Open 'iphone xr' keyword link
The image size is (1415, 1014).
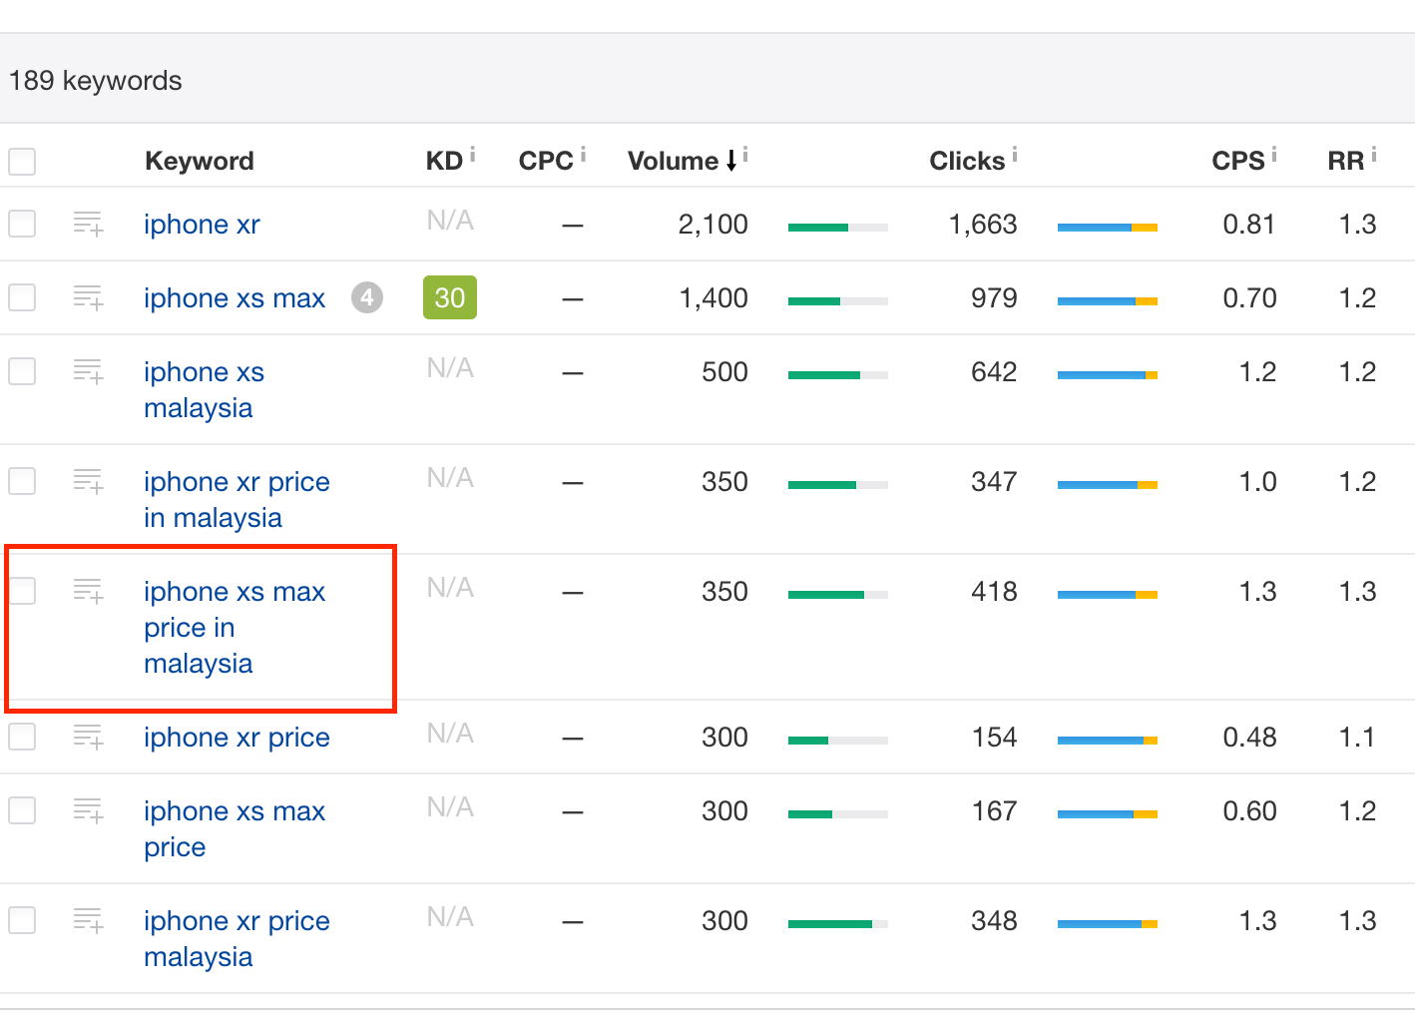[202, 225]
